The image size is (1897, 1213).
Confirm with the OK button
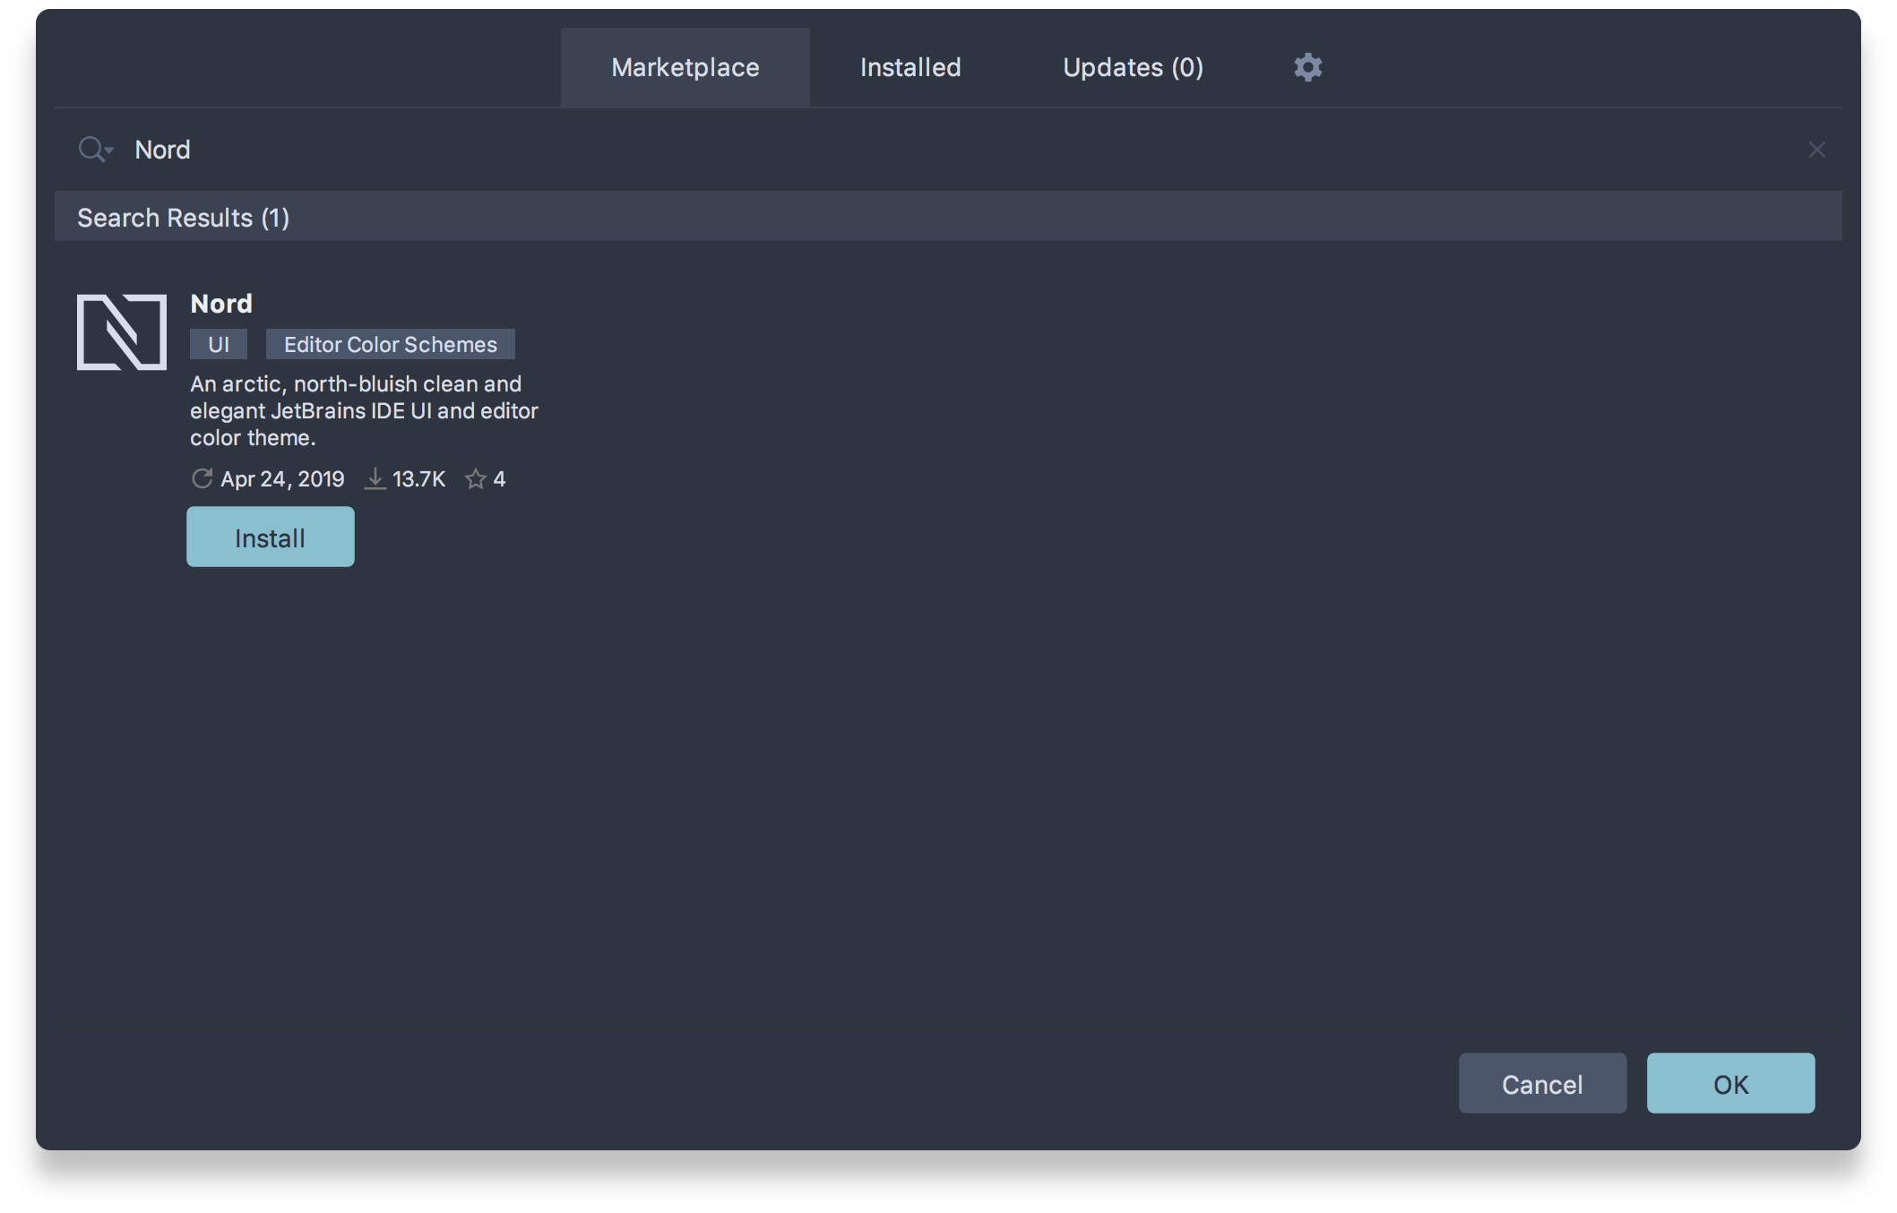pos(1729,1084)
